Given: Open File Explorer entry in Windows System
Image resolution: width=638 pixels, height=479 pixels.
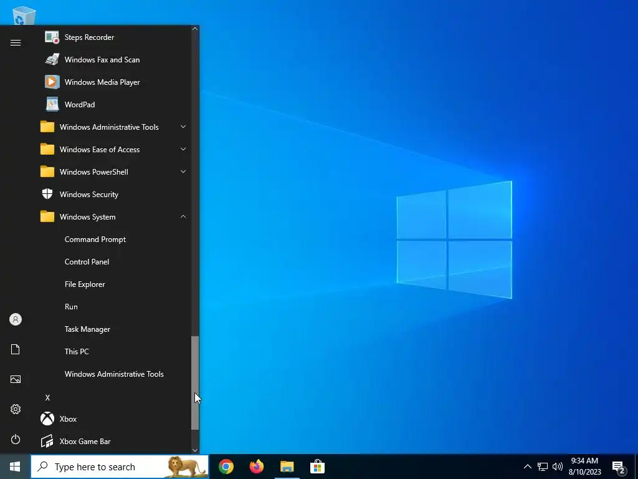Looking at the screenshot, I should point(85,284).
